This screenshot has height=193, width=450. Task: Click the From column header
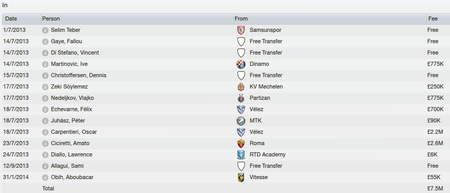point(330,19)
